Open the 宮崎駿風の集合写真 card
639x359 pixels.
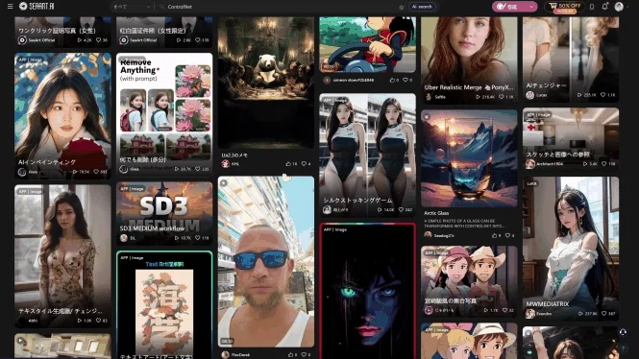[469, 281]
